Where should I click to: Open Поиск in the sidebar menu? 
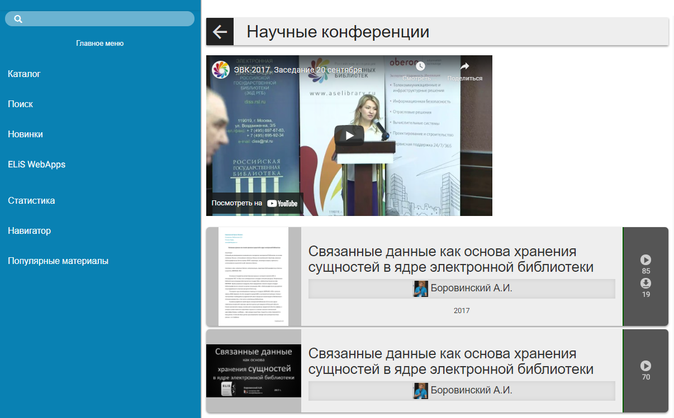(x=20, y=104)
